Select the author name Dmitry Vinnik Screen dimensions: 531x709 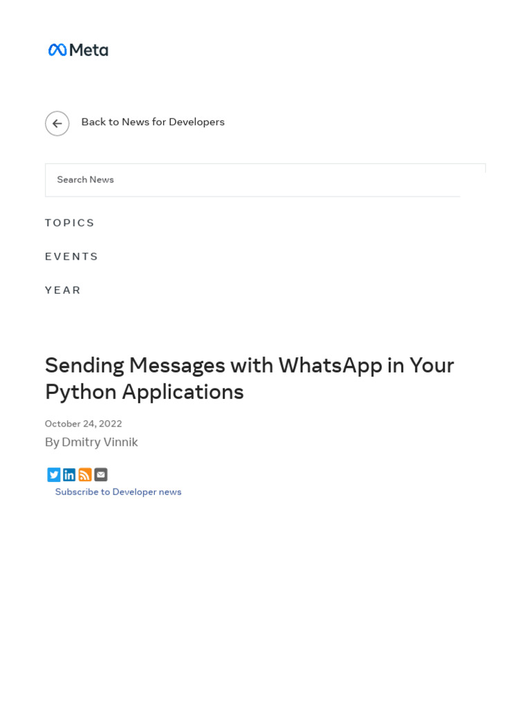(x=100, y=442)
